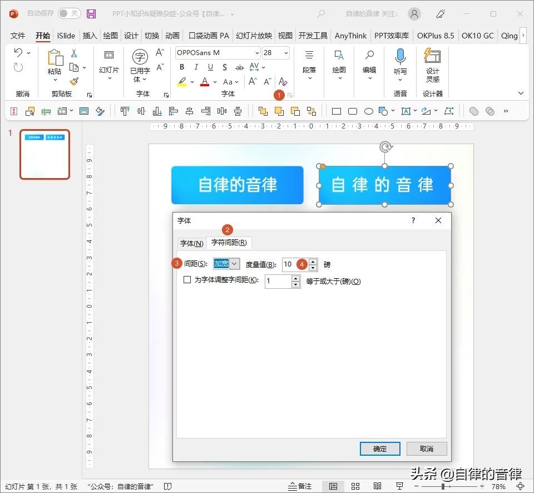Viewport: 534px width, 493px height.
Task: Dismiss the dialog via 取消 button
Action: 427,448
